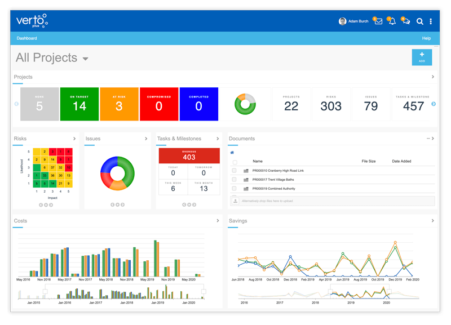Check the Trent Village Baths row checkbox

pos(234,180)
